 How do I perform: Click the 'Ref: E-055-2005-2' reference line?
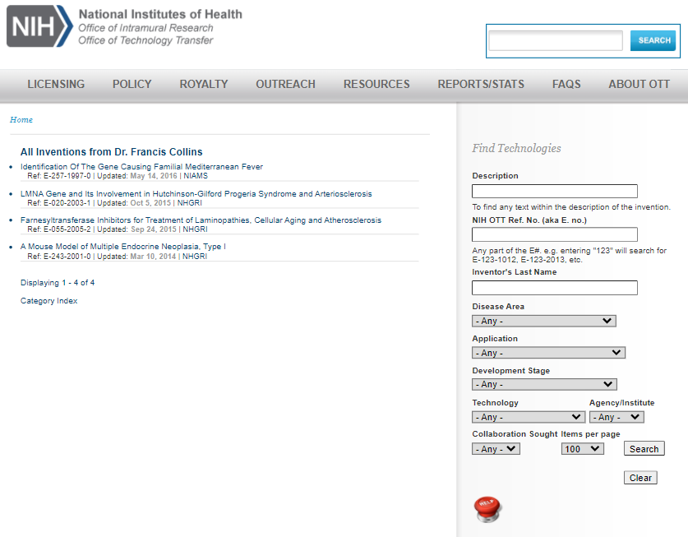coord(118,229)
